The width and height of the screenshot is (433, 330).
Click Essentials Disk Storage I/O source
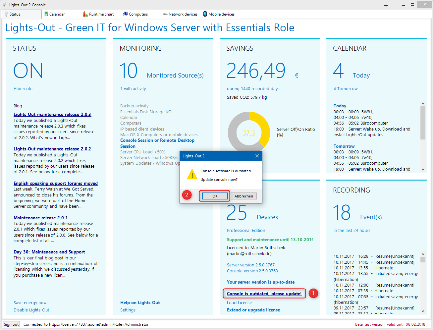pyautogui.click(x=146, y=112)
